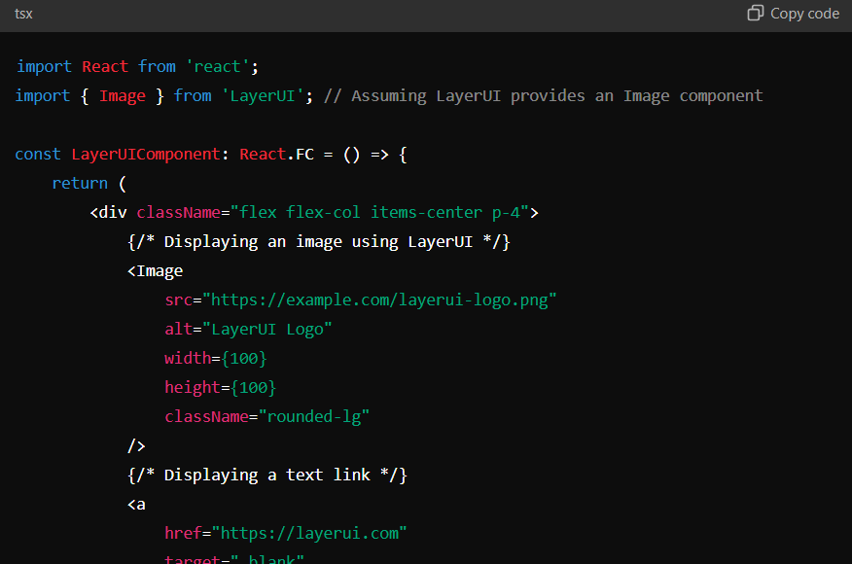Click the <Image opening tag
This screenshot has width=852, height=564.
point(156,271)
